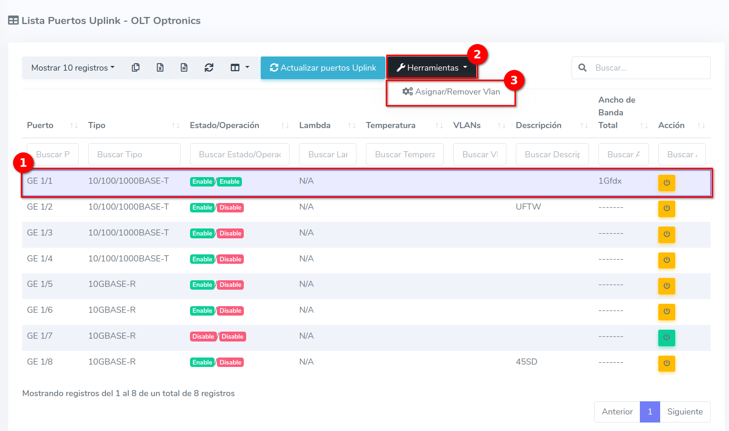Sort by Estado/Operación column arrows

coord(285,125)
